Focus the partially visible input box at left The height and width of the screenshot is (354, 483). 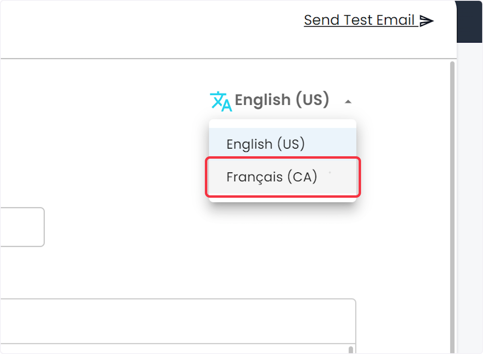click(22, 227)
